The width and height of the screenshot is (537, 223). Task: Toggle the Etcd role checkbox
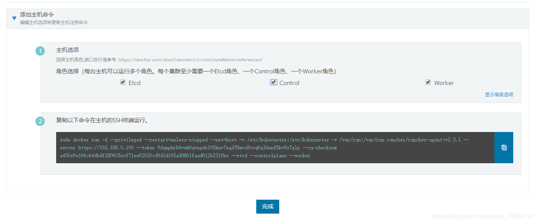tap(123, 82)
